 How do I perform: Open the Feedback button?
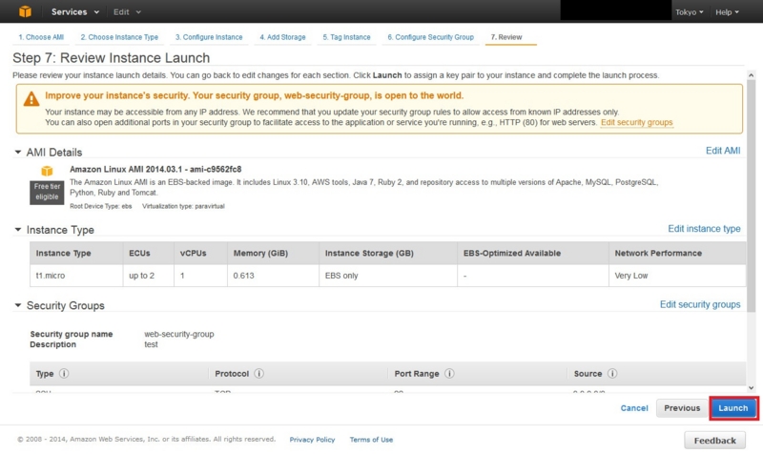[x=714, y=441]
